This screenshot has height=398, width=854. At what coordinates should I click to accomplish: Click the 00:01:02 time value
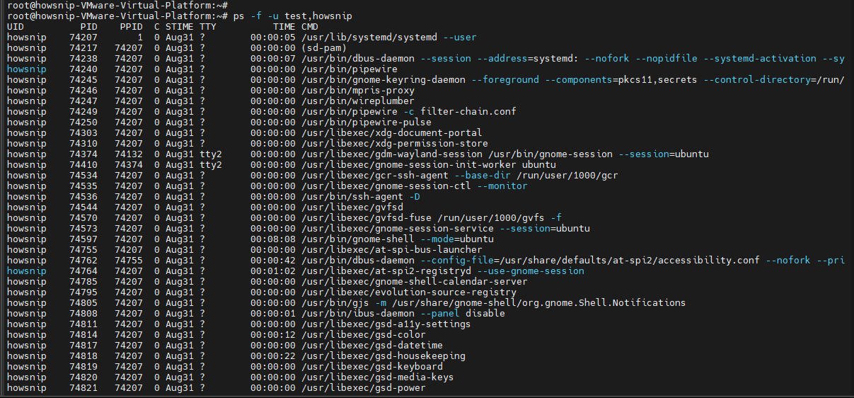pyautogui.click(x=273, y=271)
